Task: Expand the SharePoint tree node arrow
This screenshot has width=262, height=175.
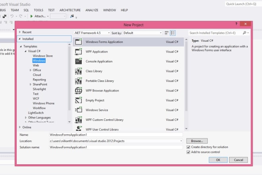Action: tap(31, 84)
